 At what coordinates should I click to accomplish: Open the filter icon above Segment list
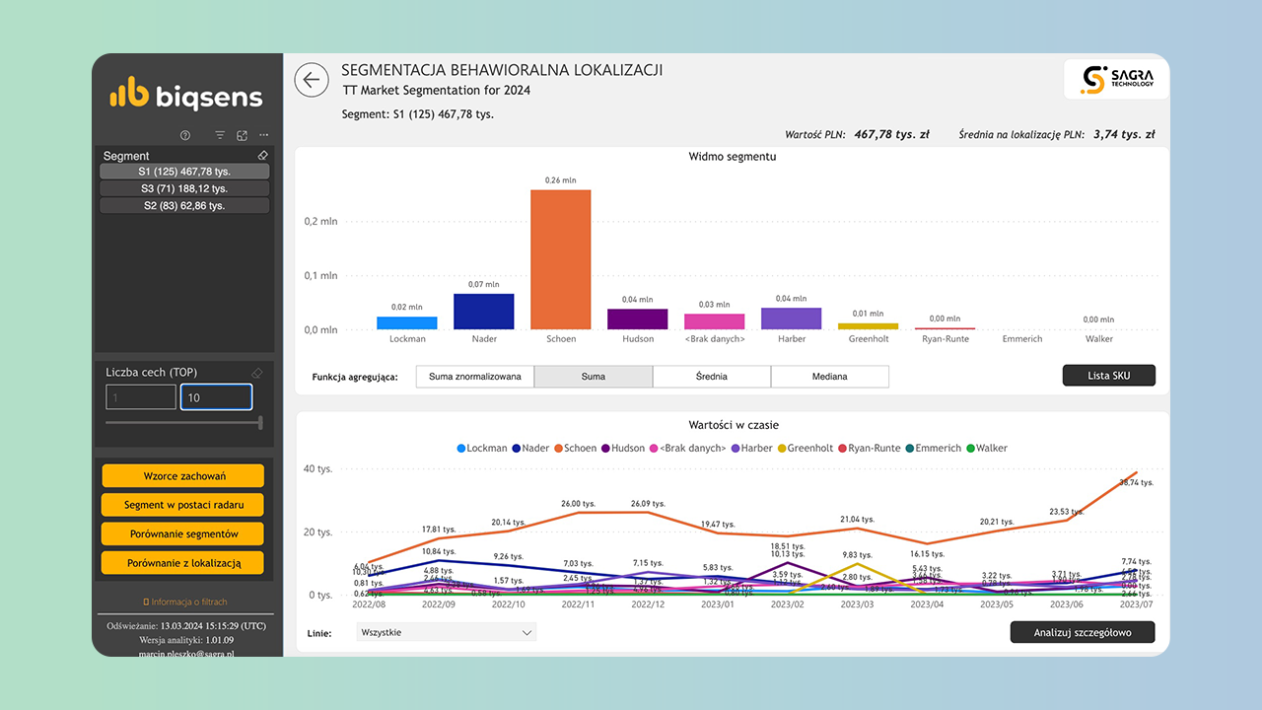click(x=220, y=135)
